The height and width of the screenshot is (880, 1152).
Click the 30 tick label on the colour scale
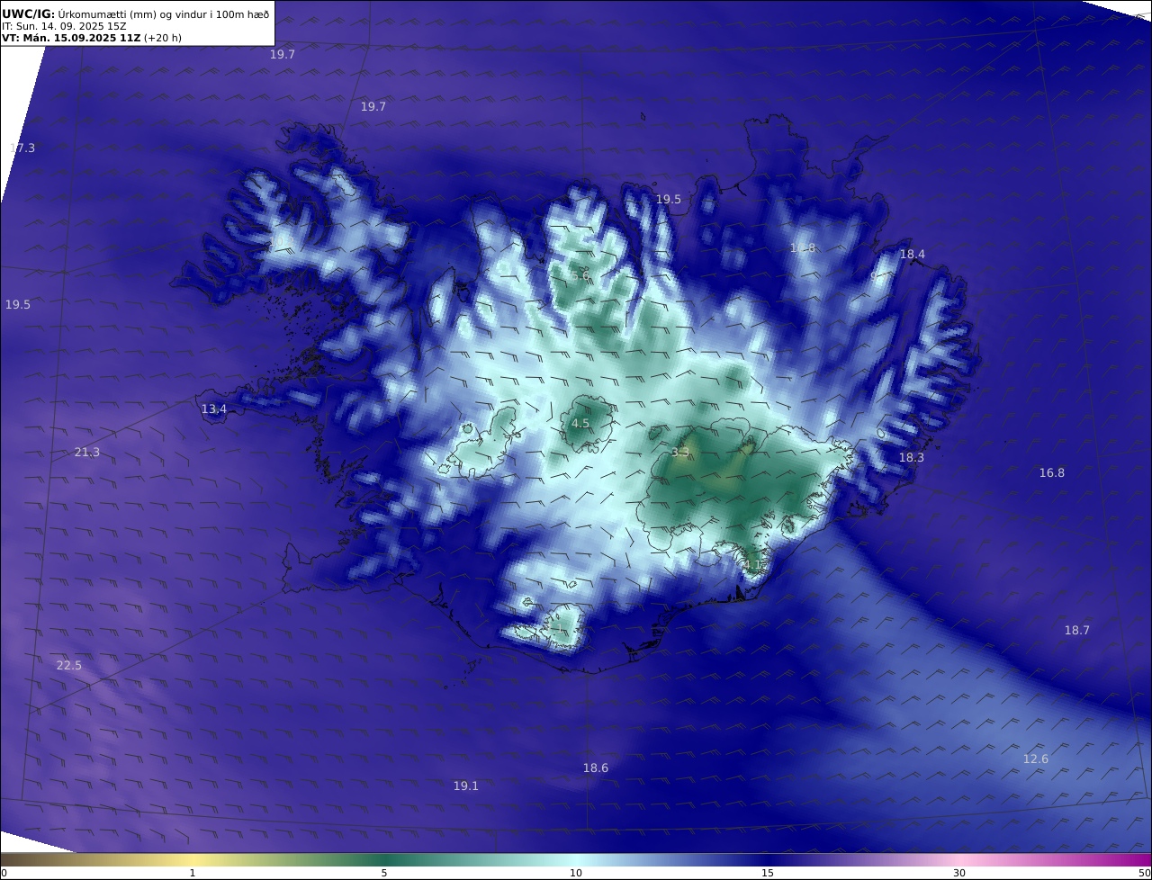click(959, 873)
